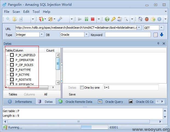Open the red box settings icon
The image size is (170, 132).
pyautogui.click(x=41, y=19)
